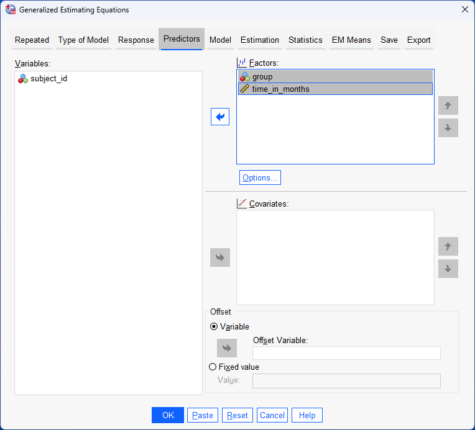Click the Offset Variable transfer arrow
The image size is (475, 430).
coord(226,348)
